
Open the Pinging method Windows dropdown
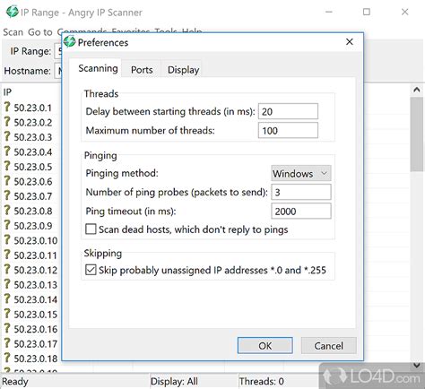pyautogui.click(x=301, y=173)
